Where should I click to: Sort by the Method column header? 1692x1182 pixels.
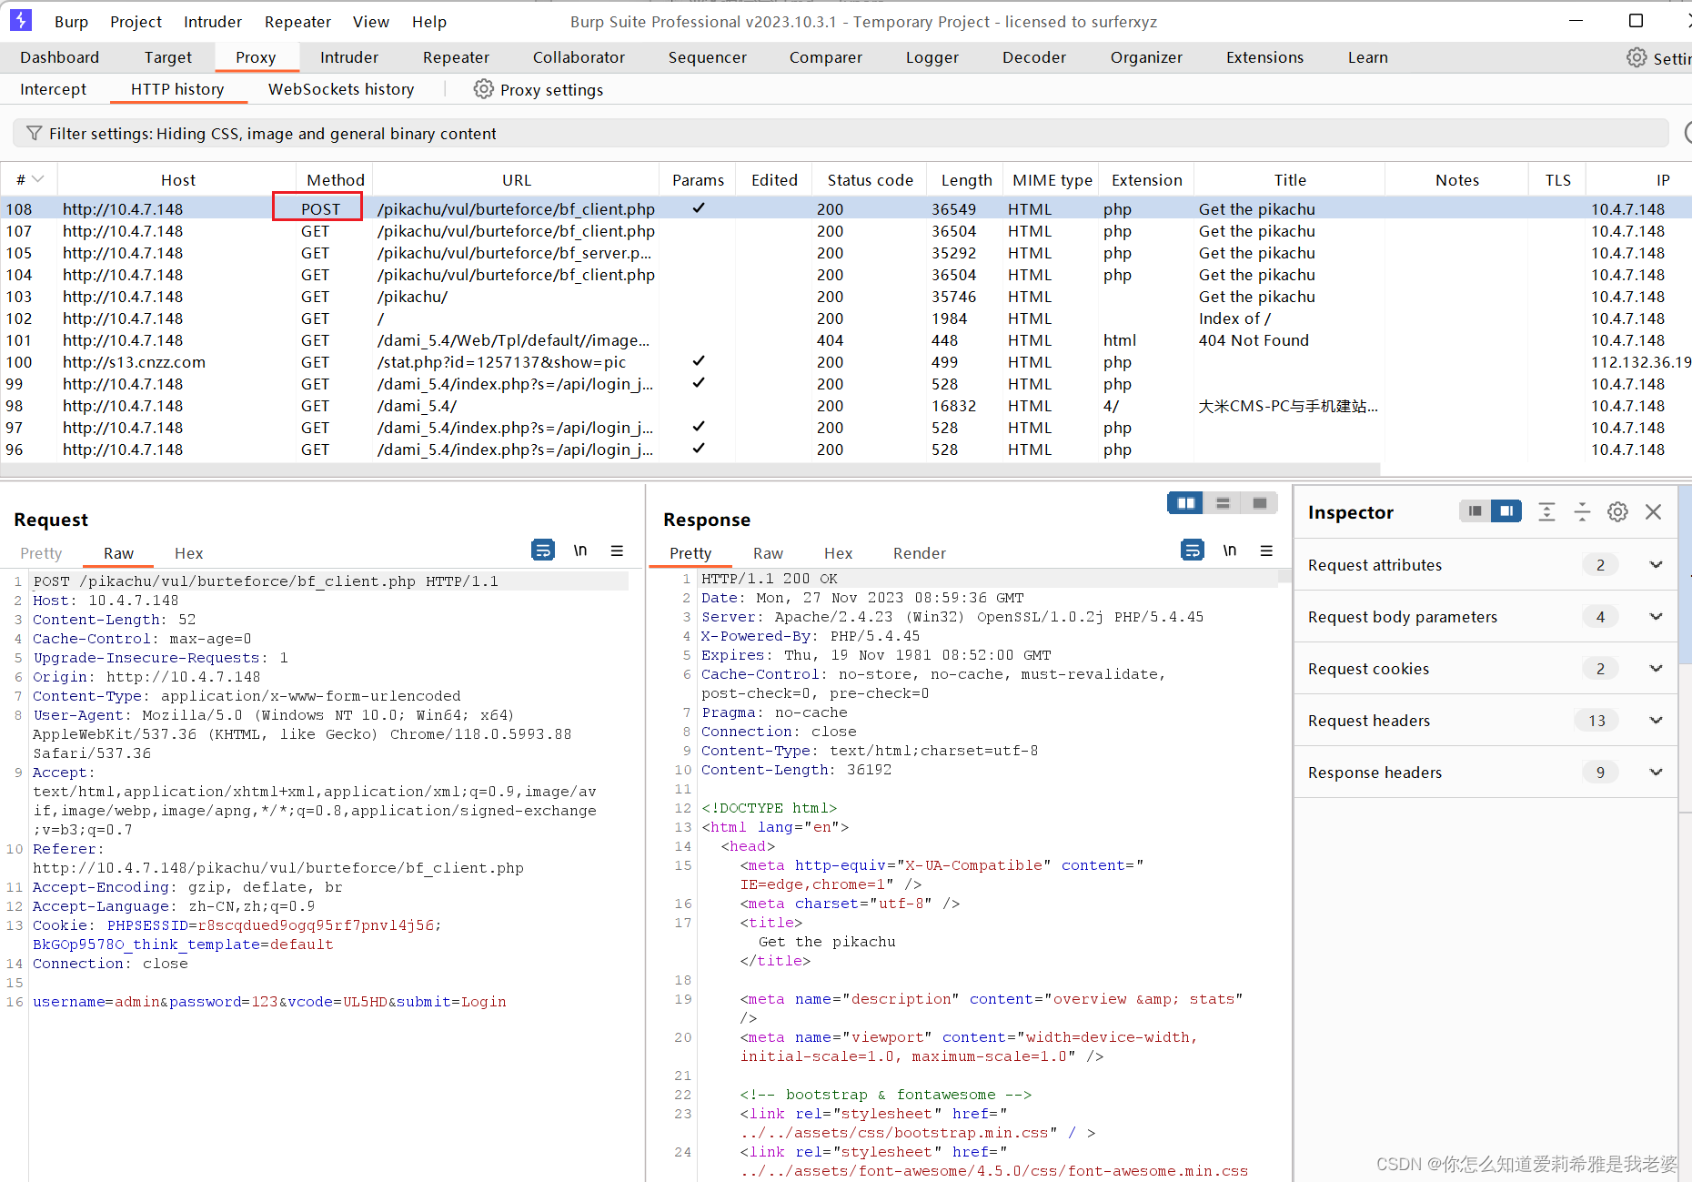(335, 180)
